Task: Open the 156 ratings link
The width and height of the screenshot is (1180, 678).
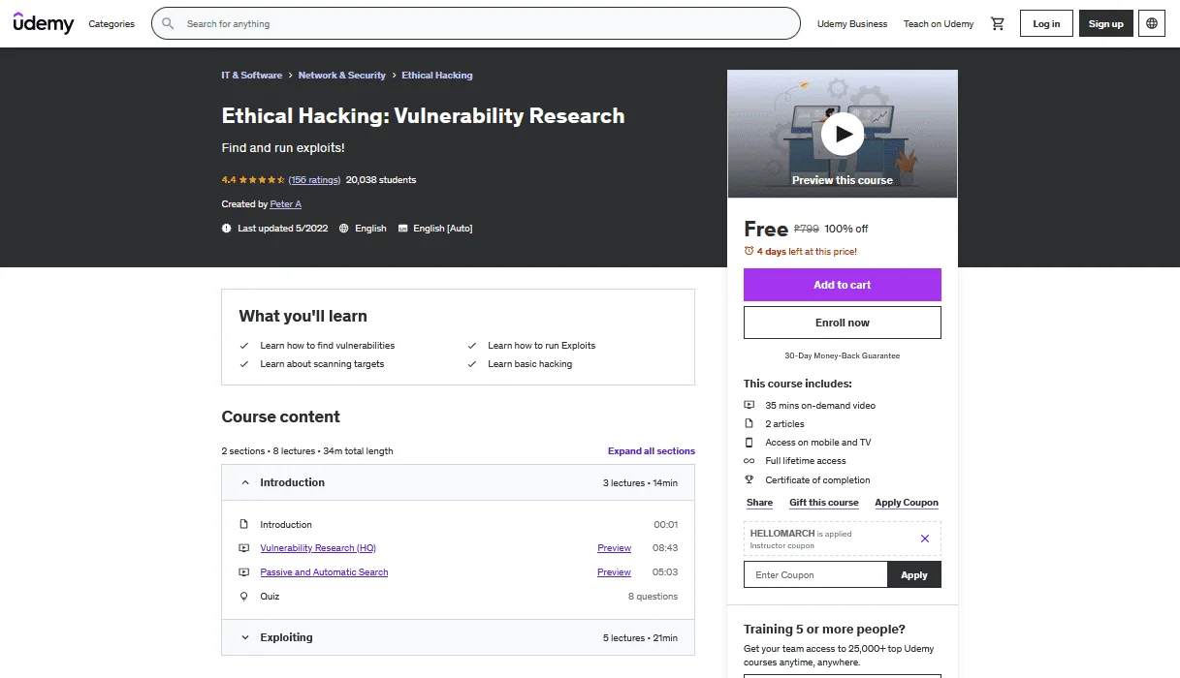Action: click(x=314, y=180)
